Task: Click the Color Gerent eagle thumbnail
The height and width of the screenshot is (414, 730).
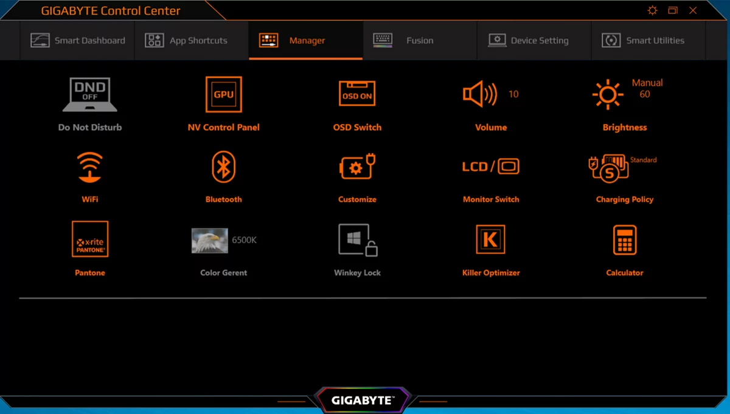Action: point(210,240)
